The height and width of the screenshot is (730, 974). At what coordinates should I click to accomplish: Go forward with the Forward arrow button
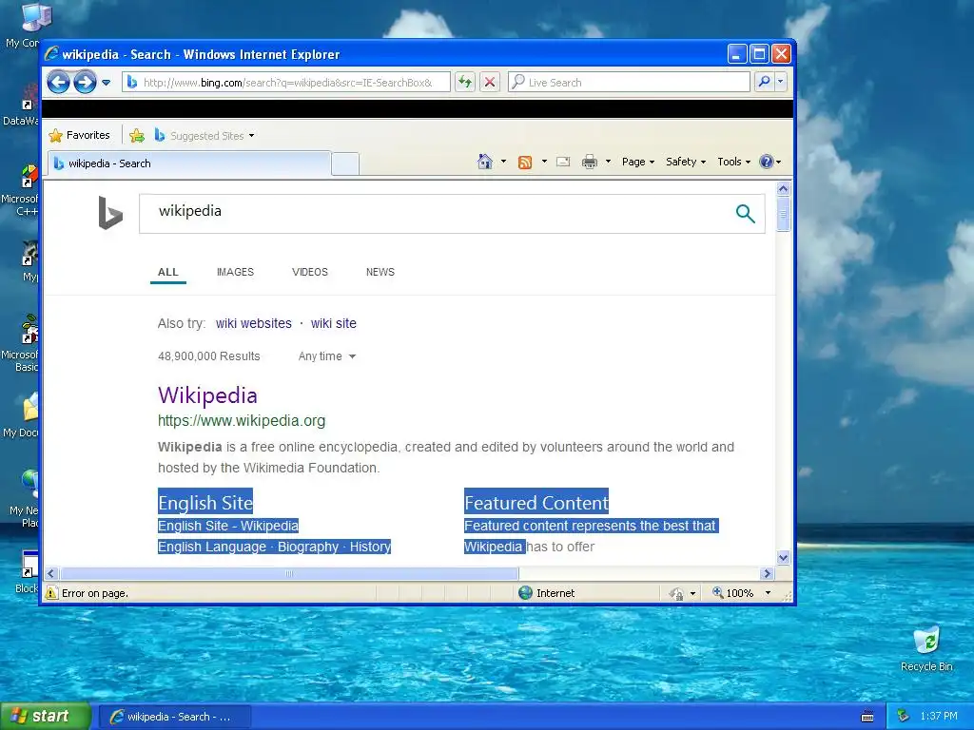coord(85,82)
